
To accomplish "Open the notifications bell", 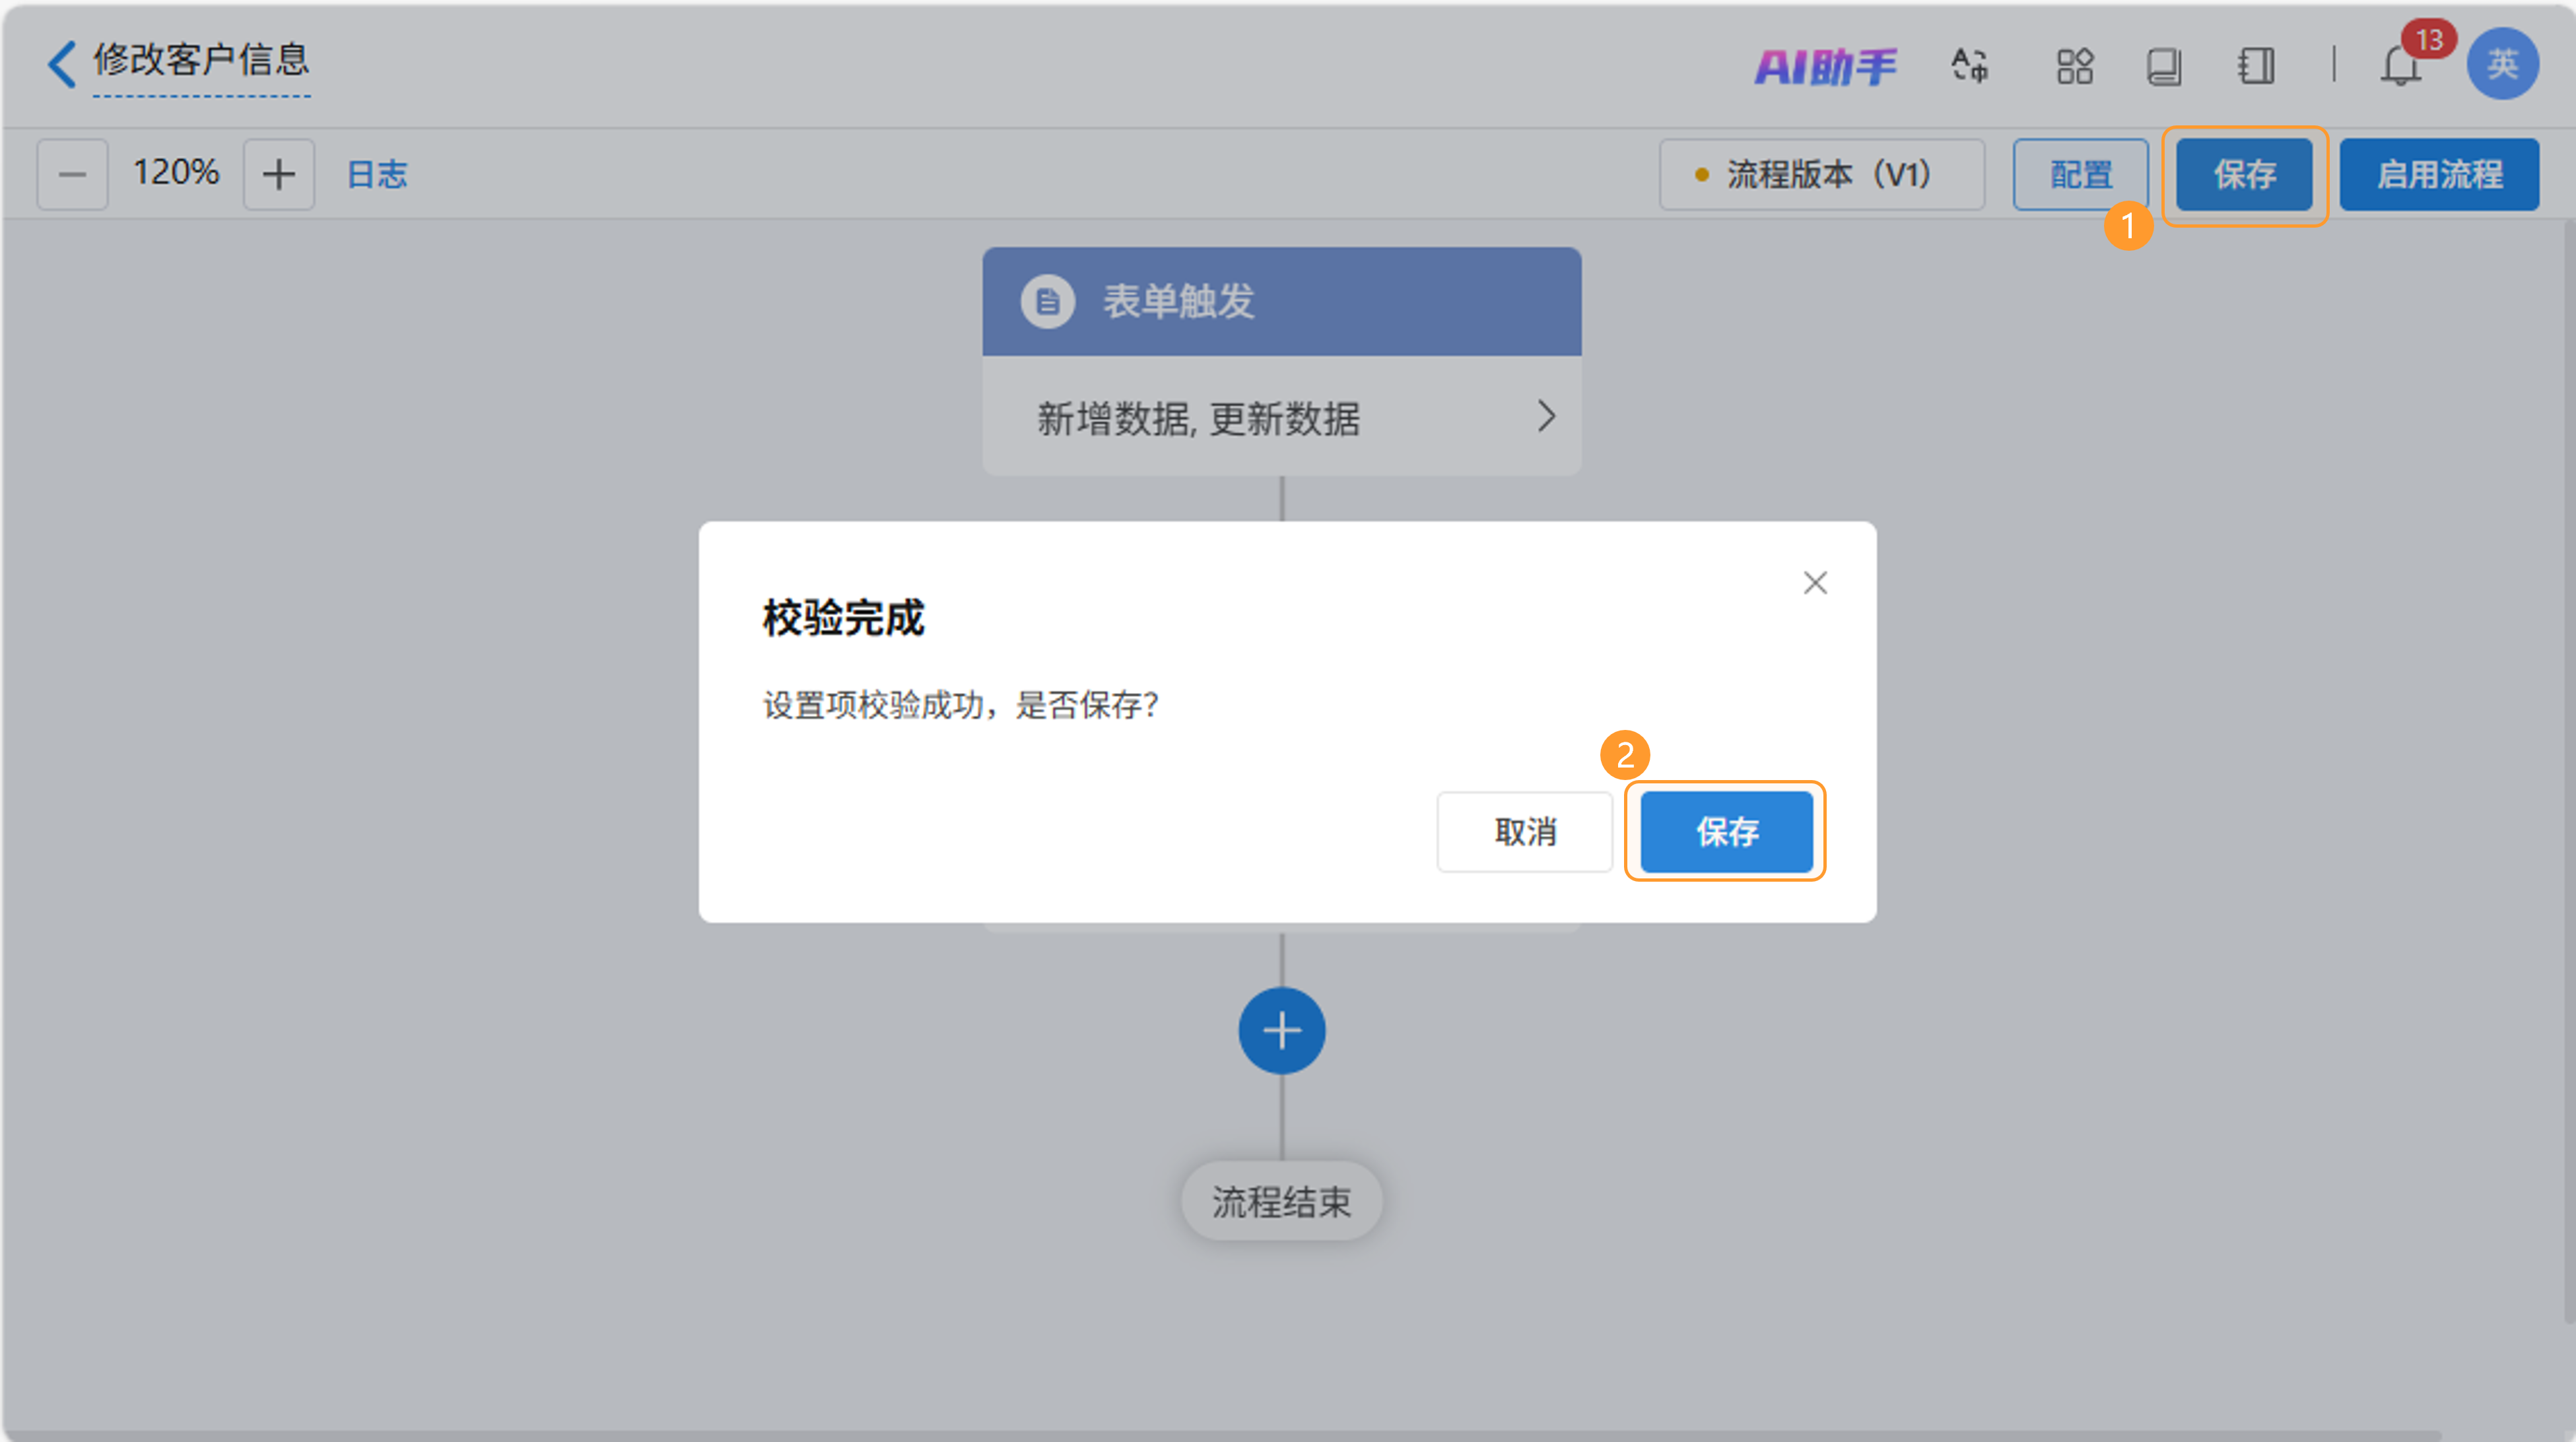I will [x=2400, y=67].
